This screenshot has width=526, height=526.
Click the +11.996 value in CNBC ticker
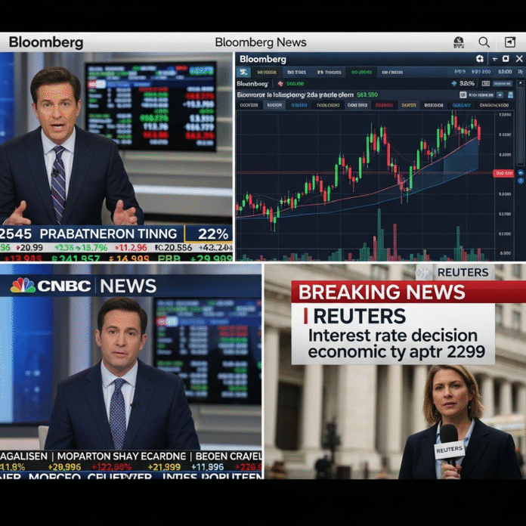(207, 466)
